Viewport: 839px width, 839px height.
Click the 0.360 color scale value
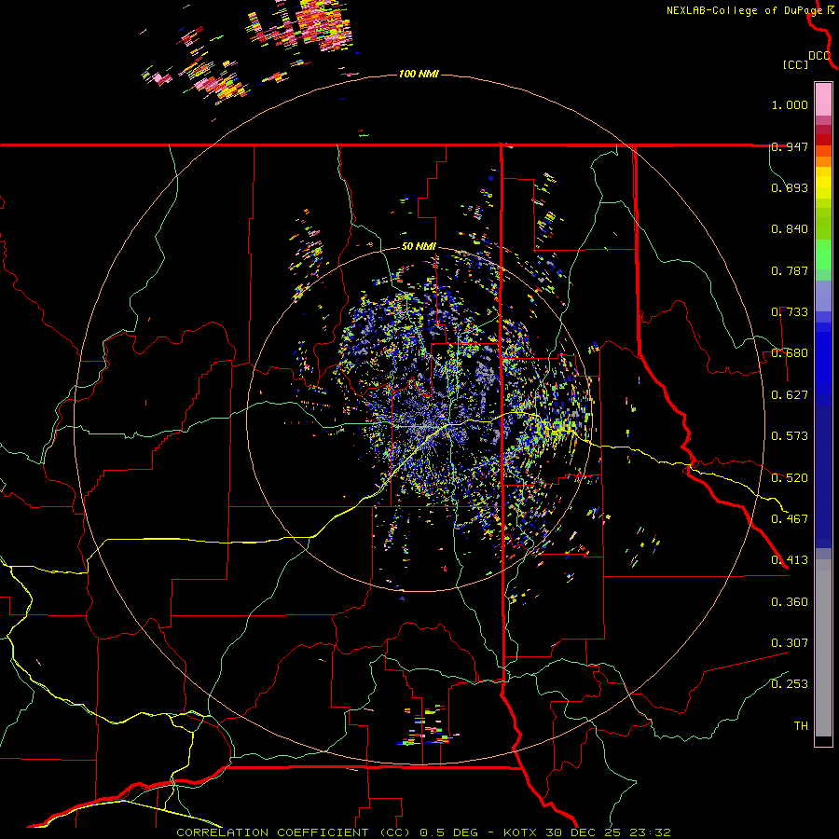[790, 602]
